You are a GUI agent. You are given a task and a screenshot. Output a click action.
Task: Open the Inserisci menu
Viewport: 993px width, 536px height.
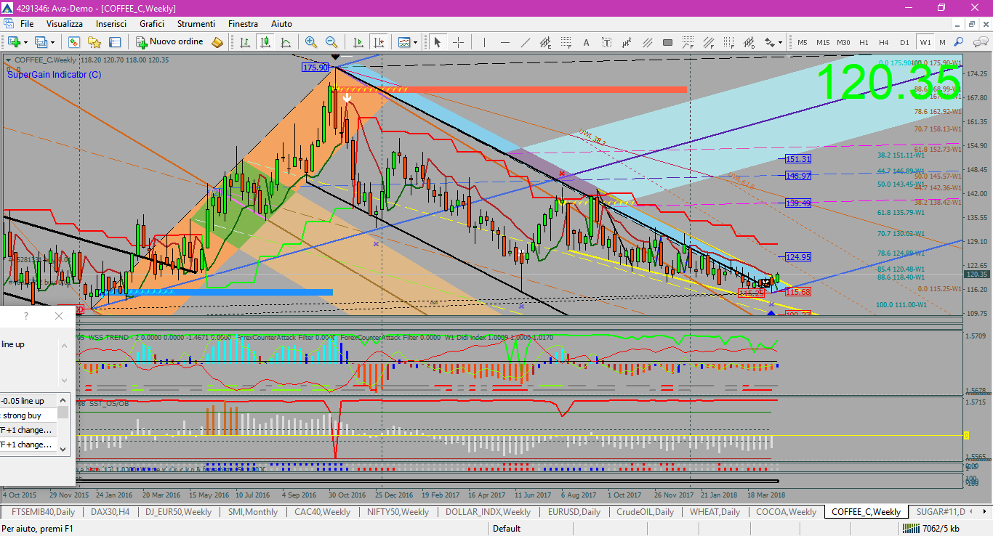[x=111, y=24]
